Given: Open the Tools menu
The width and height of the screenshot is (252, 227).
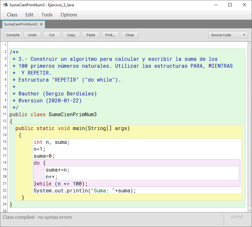Looking at the screenshot, I should (x=47, y=15).
